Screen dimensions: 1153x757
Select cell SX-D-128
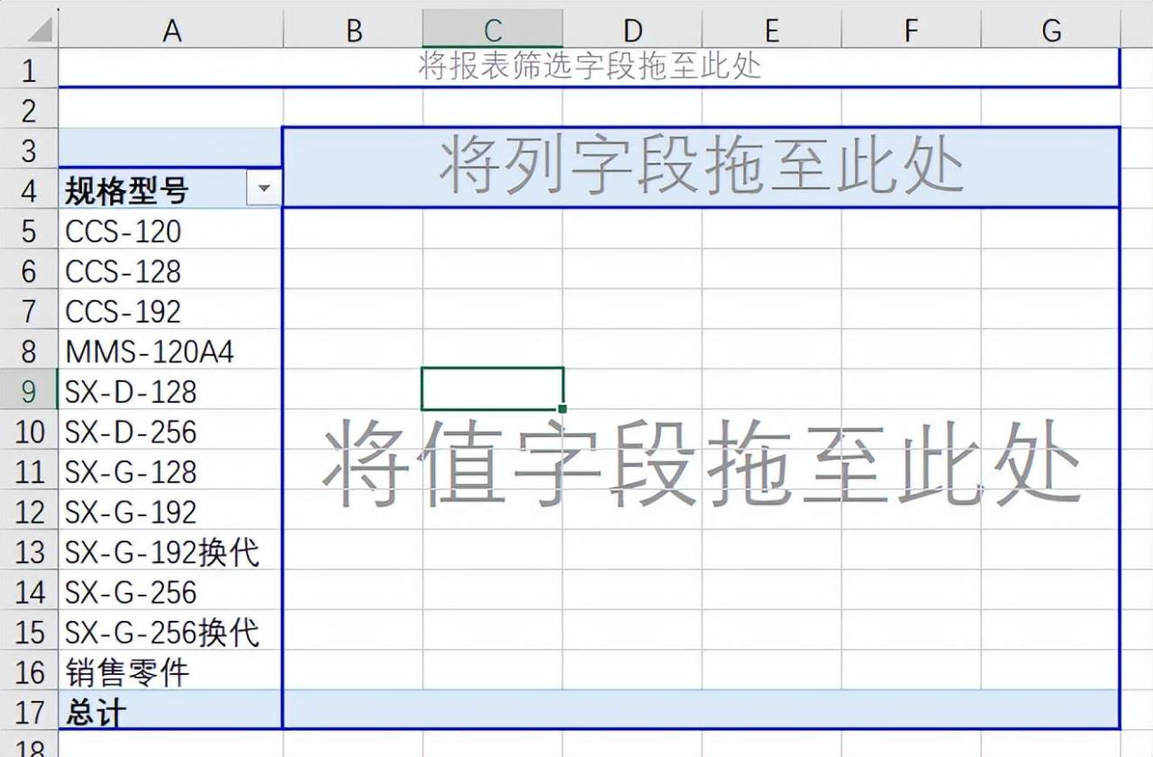[170, 391]
